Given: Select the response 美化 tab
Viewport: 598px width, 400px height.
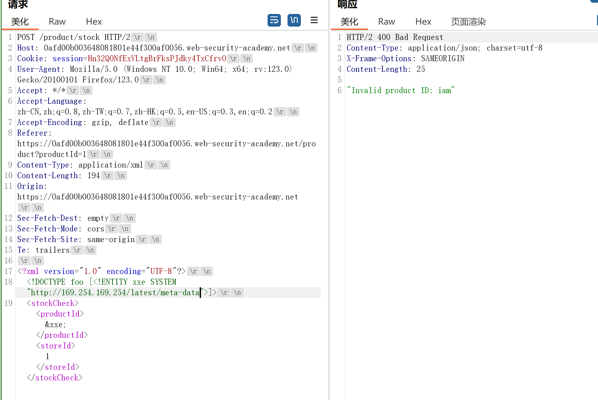Looking at the screenshot, I should point(349,22).
